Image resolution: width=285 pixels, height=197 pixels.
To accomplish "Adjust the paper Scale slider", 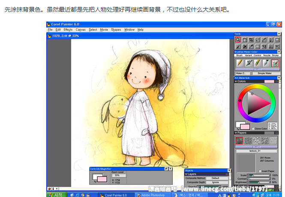I will point(259,175).
